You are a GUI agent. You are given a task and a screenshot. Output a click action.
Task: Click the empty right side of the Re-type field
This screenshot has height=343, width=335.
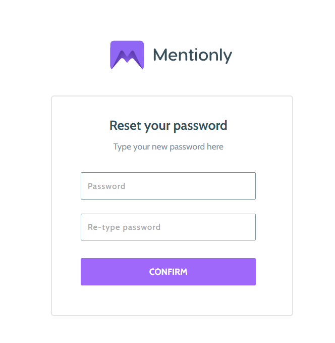pyautogui.click(x=218, y=227)
